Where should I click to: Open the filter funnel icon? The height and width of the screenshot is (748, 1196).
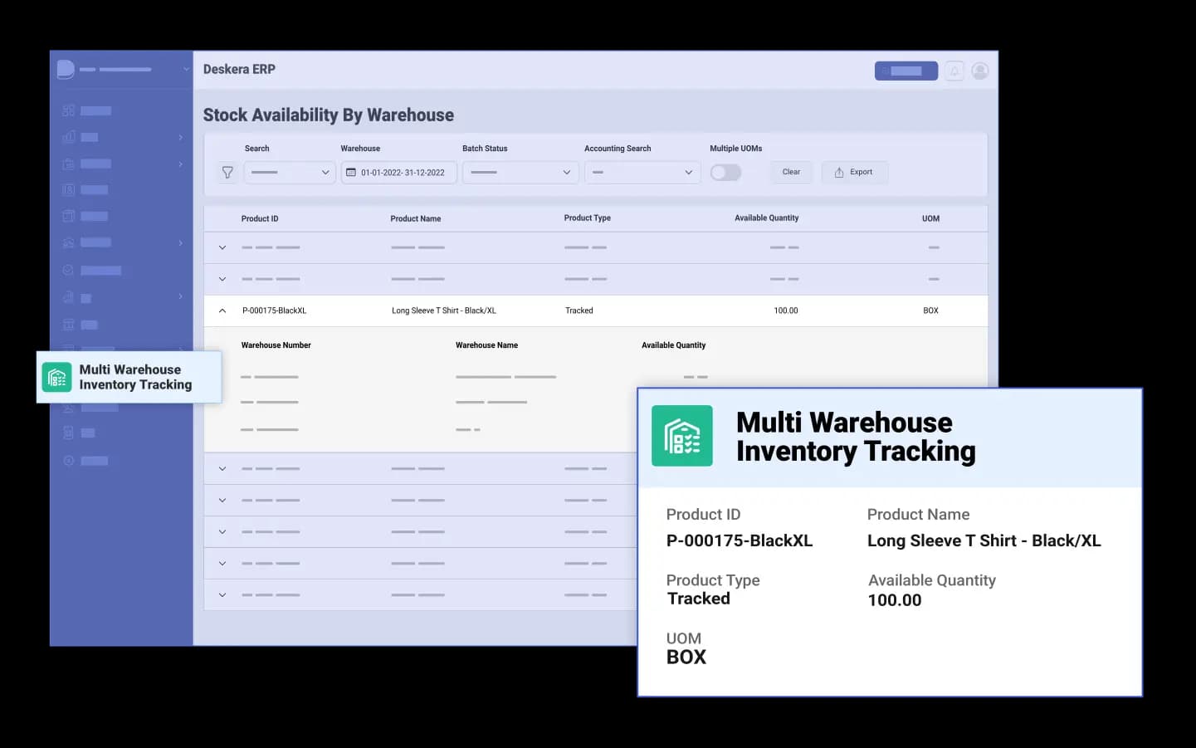[x=227, y=173]
